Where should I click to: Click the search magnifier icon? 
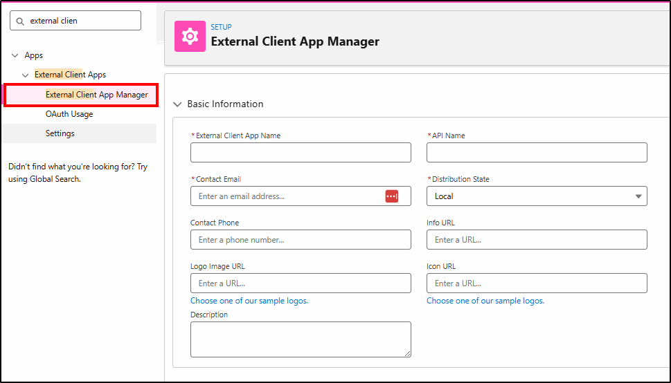coord(20,21)
